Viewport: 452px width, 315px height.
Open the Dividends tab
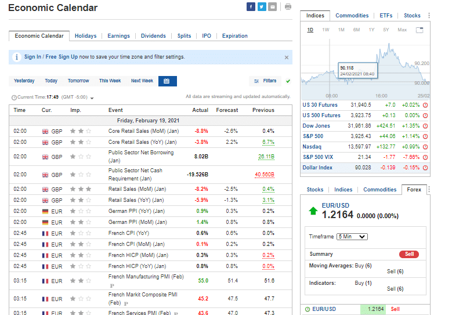pyautogui.click(x=153, y=36)
